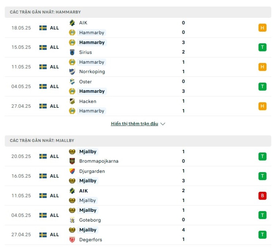Click the Swedish flag on the 18.05.25 match
The width and height of the screenshot is (276, 250).
(x=43, y=28)
